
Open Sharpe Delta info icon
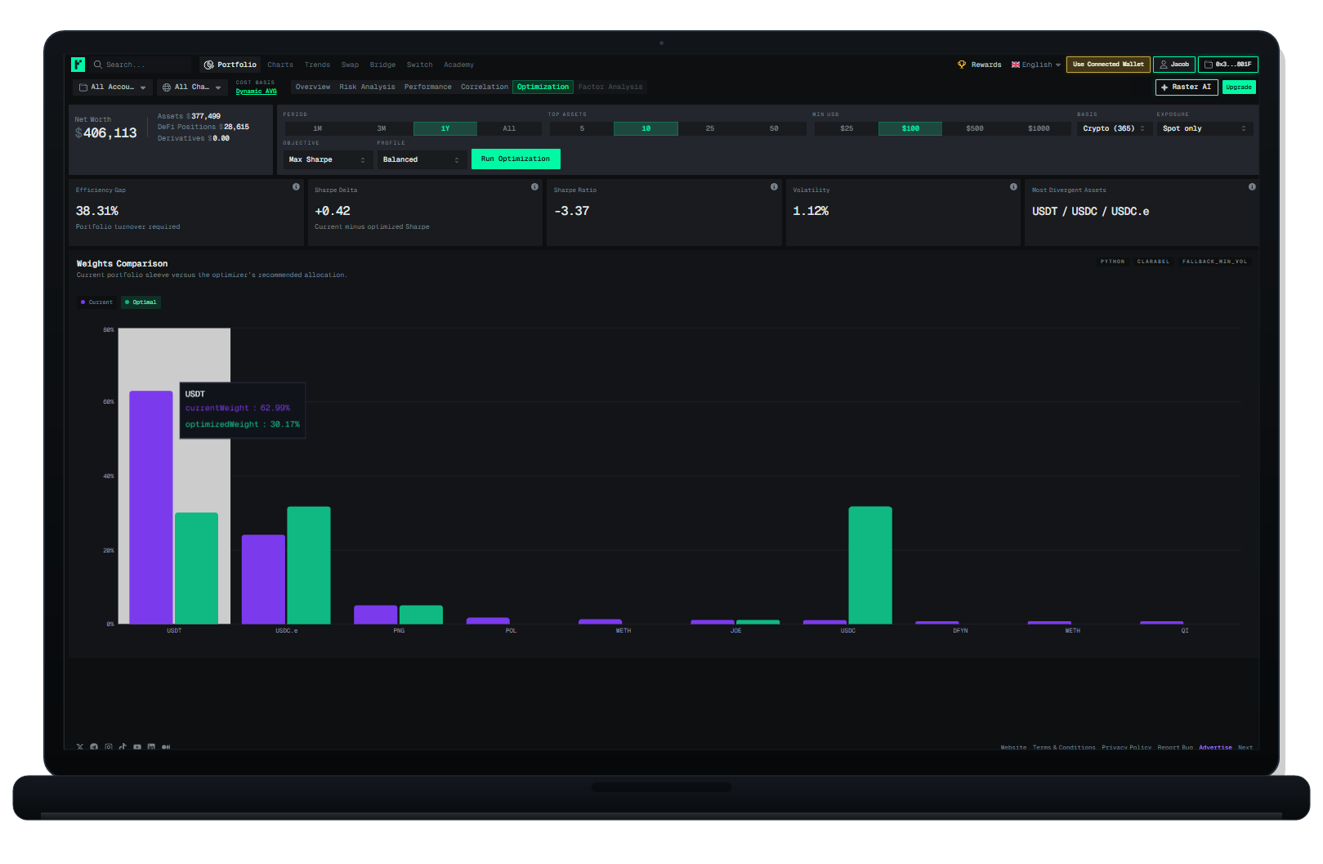[x=535, y=187]
